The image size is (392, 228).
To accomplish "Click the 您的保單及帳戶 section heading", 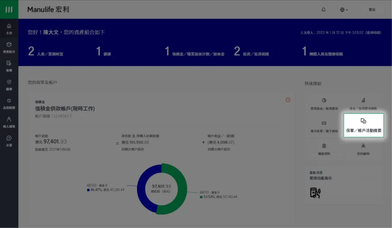I will click(x=42, y=82).
